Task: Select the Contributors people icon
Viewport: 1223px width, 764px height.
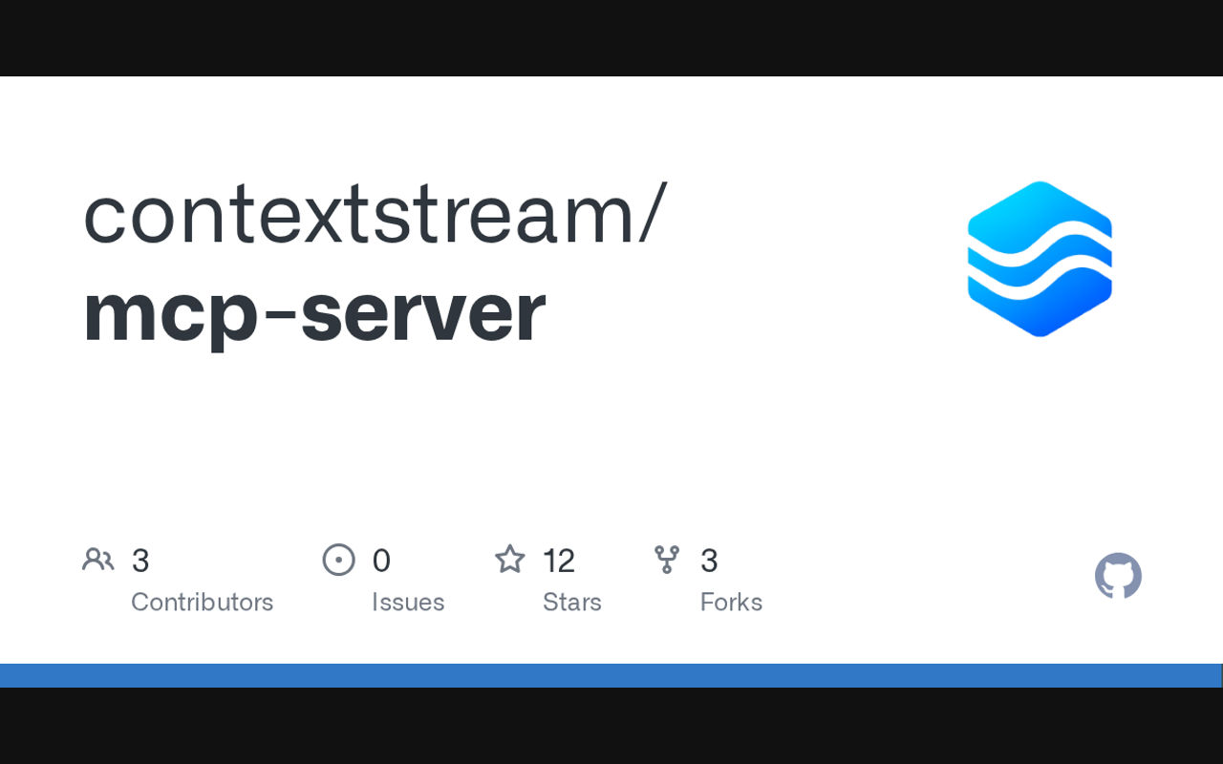Action: pyautogui.click(x=97, y=560)
